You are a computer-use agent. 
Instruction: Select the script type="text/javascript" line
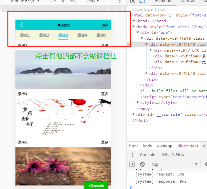coord(173,97)
